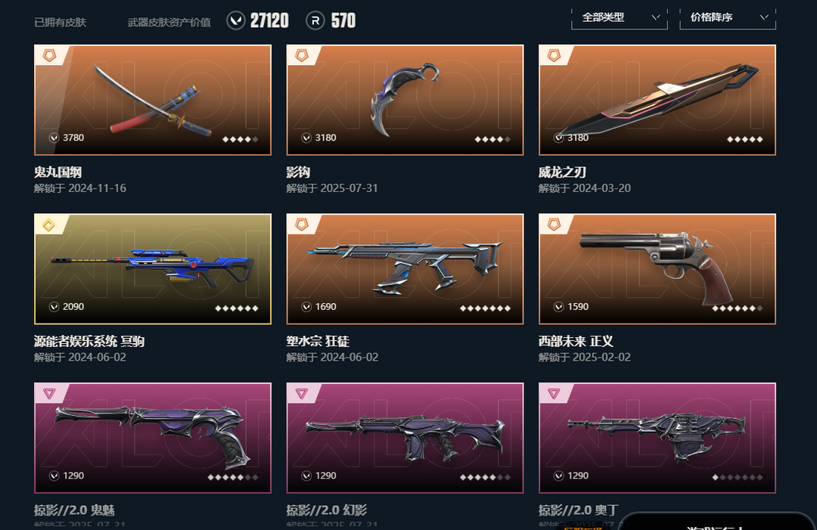Click the tier badge on 影钩 card
The image size is (817, 530).
click(x=302, y=55)
